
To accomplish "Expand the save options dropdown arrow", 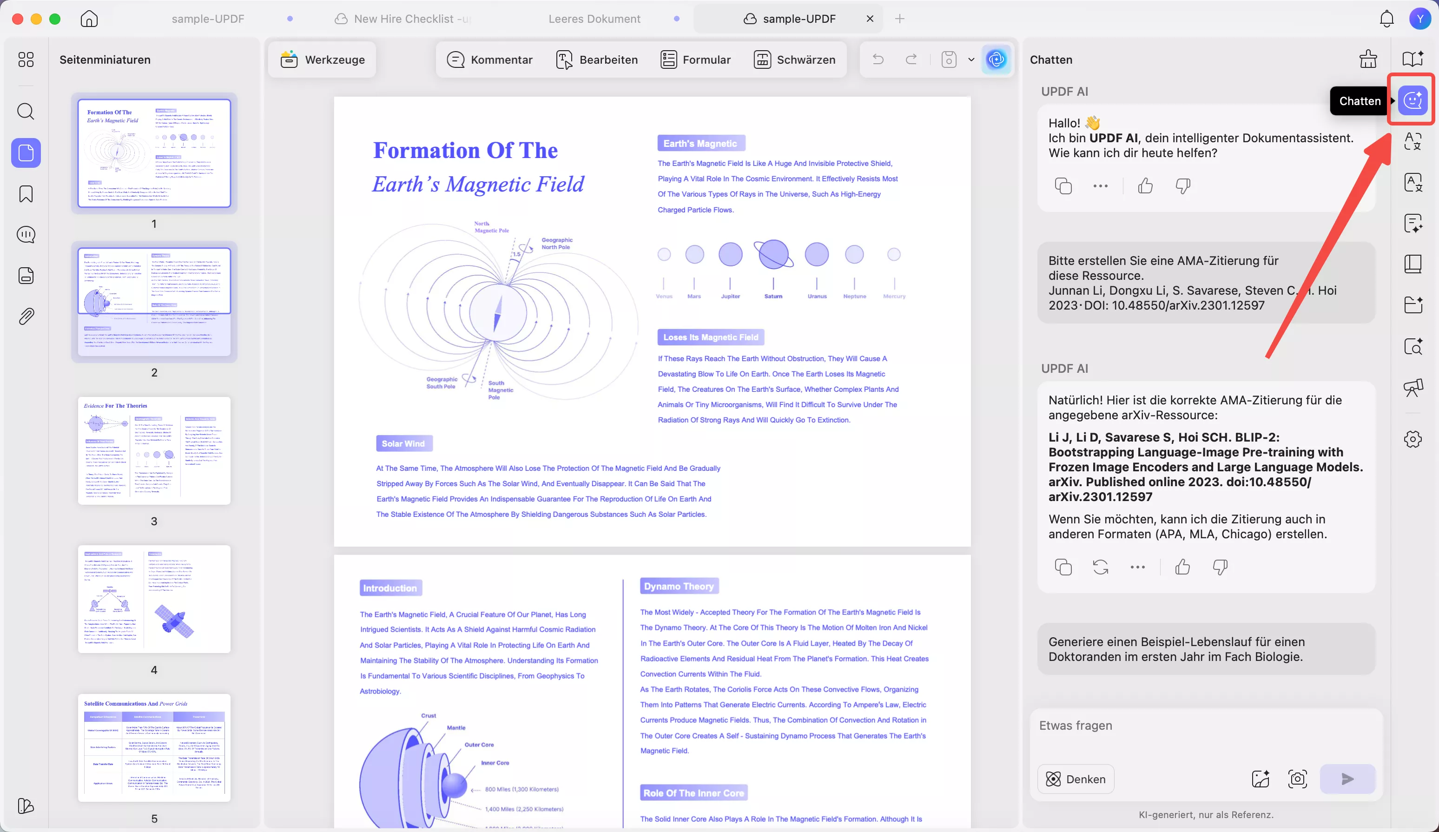I will (971, 59).
